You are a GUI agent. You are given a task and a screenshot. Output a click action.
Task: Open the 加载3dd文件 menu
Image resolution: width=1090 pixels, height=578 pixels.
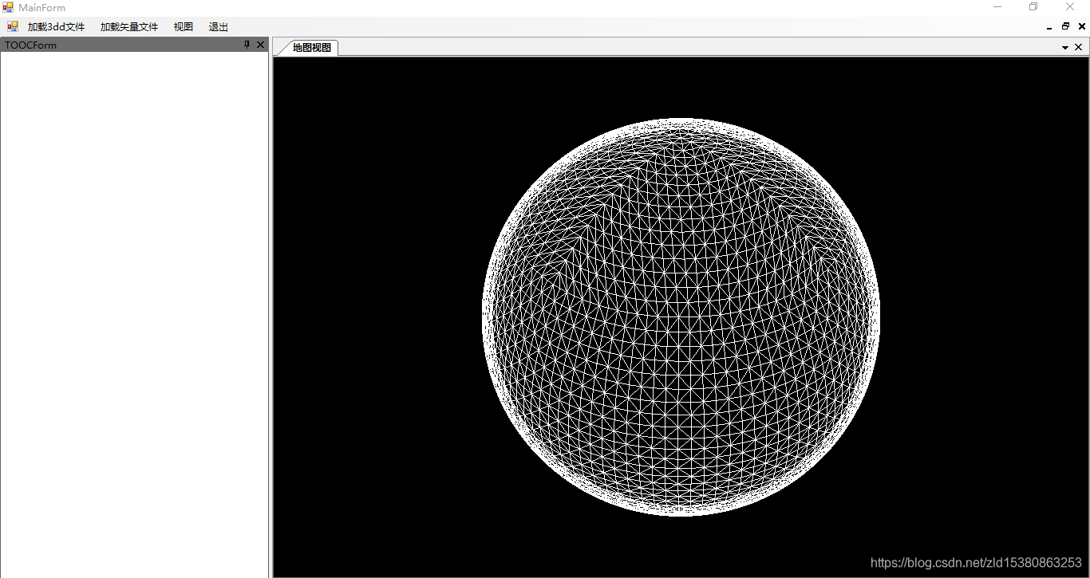click(56, 26)
